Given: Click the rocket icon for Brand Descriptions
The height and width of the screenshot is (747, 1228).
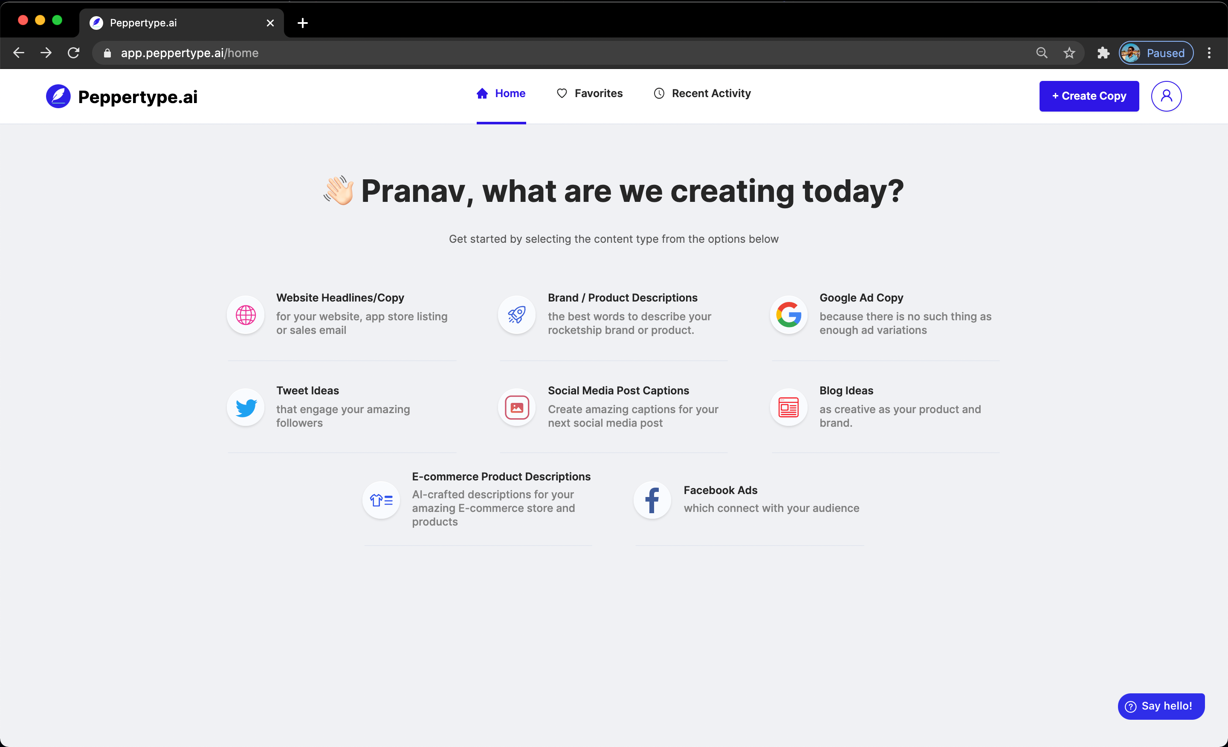Looking at the screenshot, I should [x=516, y=315].
